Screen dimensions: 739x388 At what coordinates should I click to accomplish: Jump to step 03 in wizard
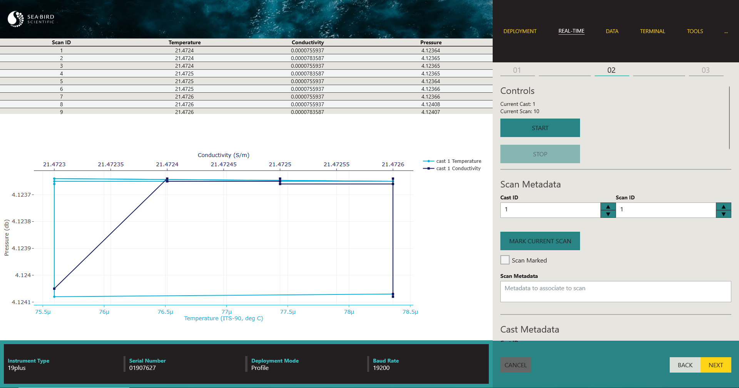pos(706,70)
